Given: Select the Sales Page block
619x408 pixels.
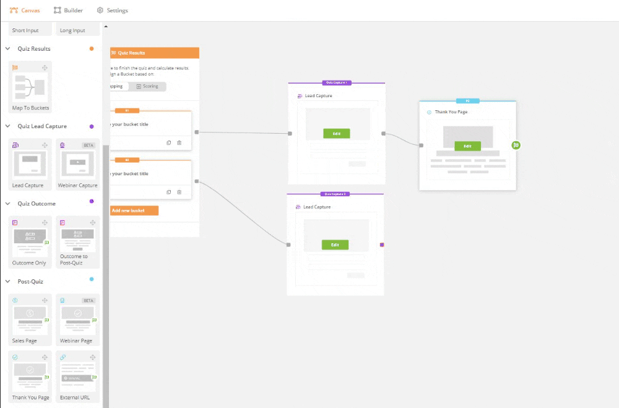Looking at the screenshot, I should click(30, 320).
